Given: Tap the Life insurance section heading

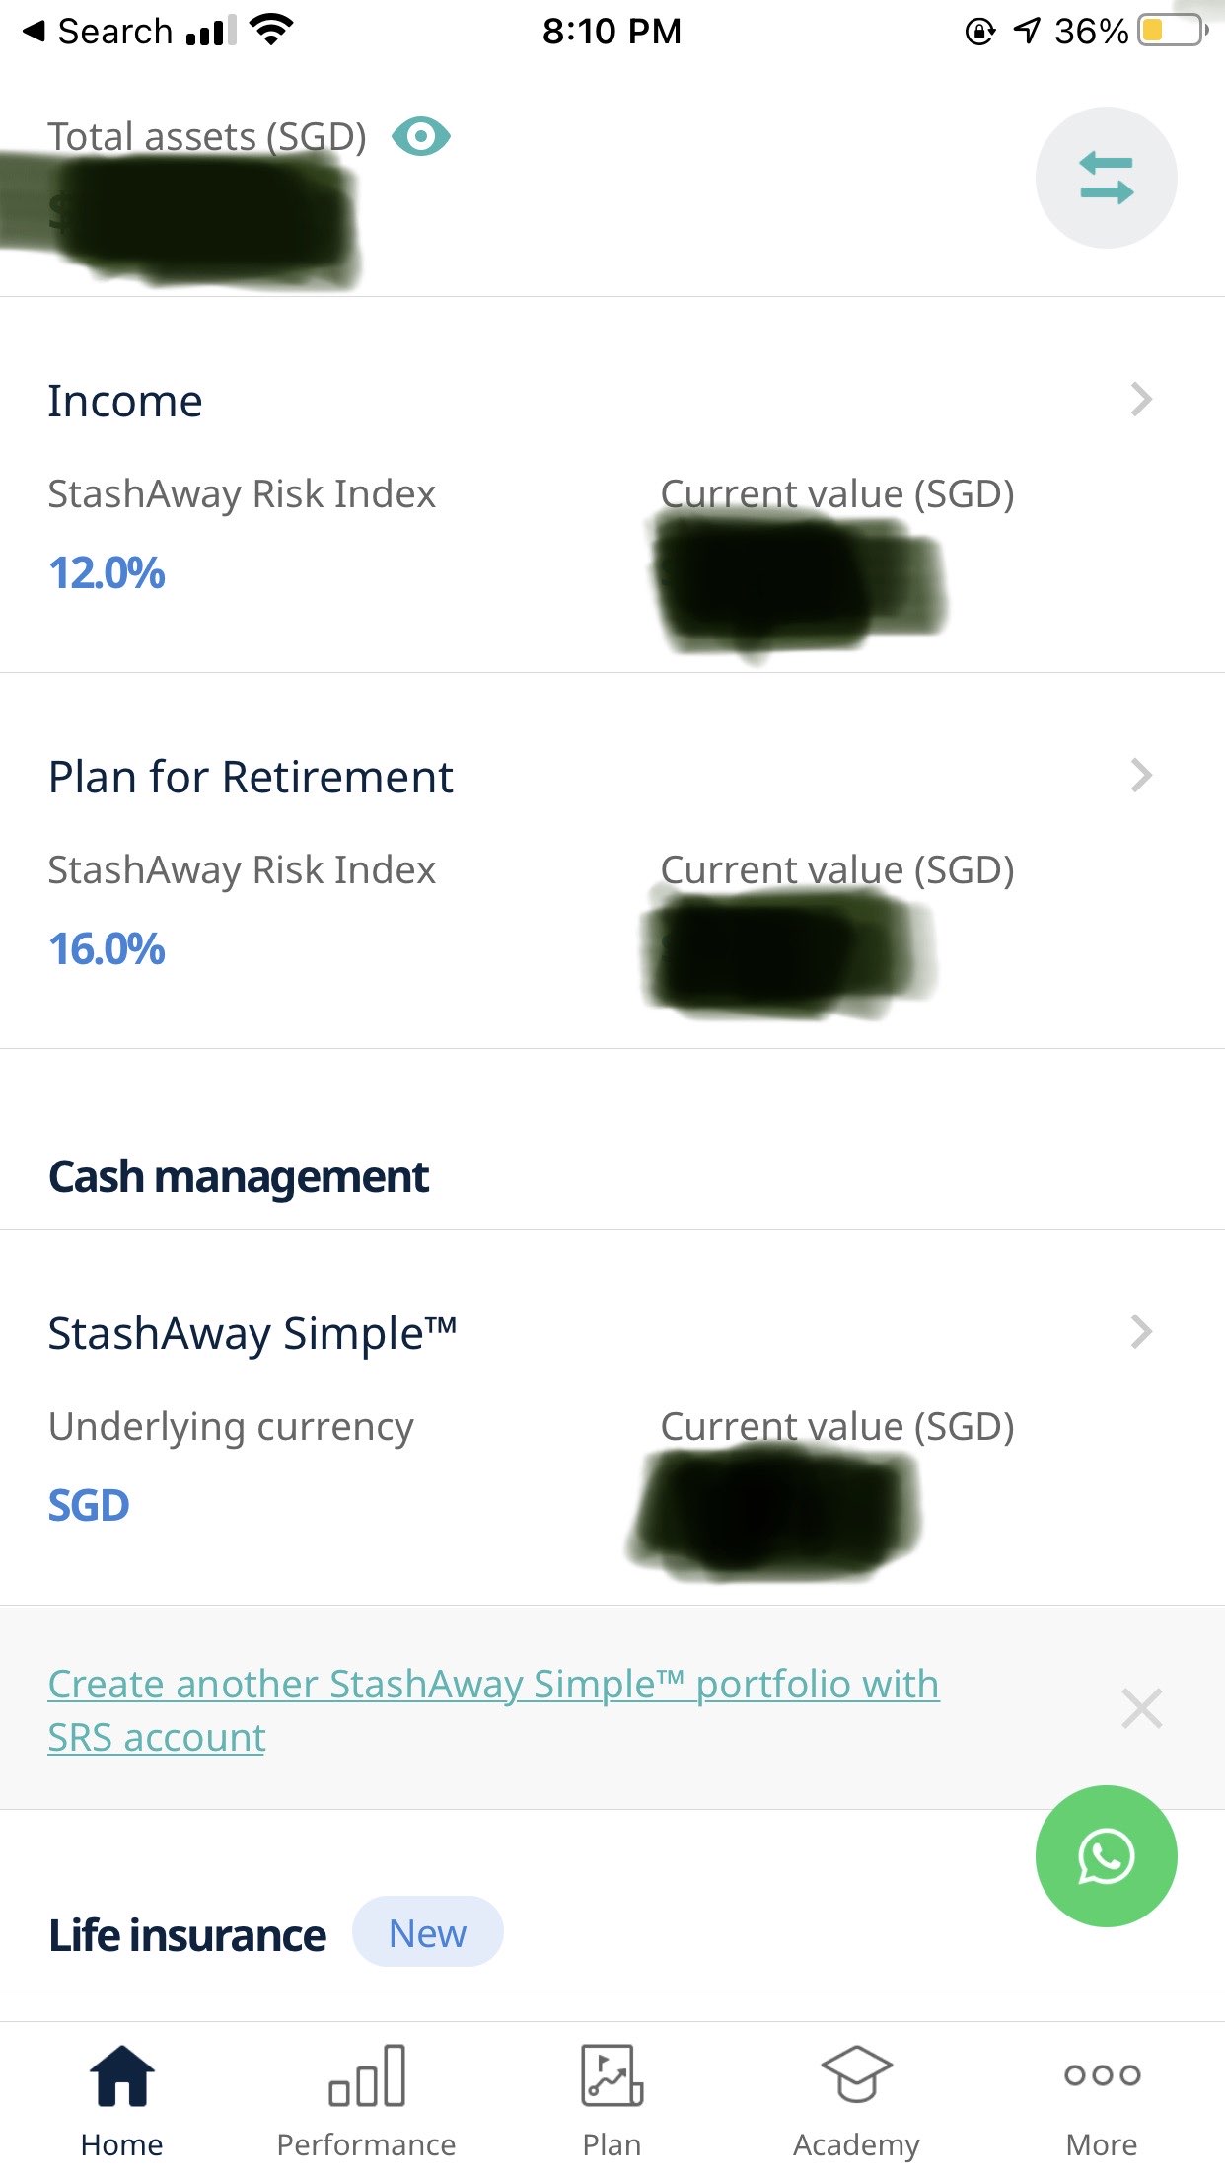Looking at the screenshot, I should pyautogui.click(x=187, y=1935).
